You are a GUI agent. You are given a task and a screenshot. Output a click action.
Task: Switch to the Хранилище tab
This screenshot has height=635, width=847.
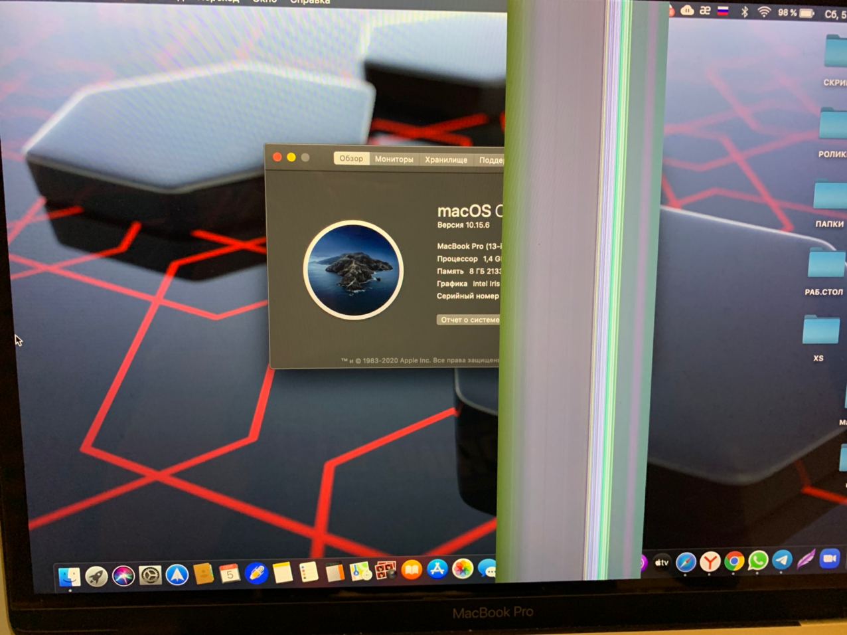point(446,160)
